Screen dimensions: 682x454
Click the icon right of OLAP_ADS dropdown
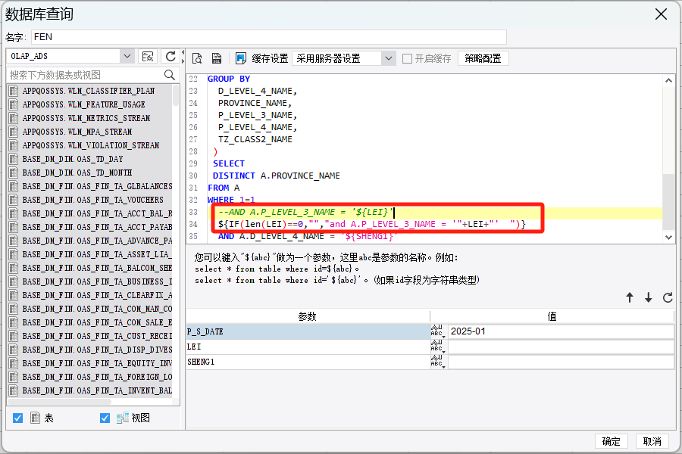[x=148, y=56]
